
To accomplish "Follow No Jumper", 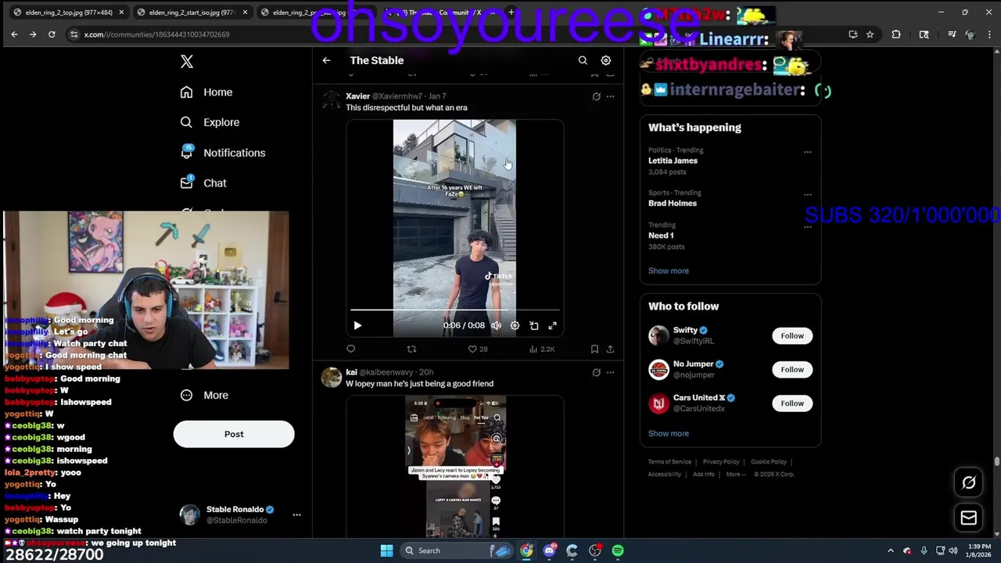I will (x=792, y=369).
